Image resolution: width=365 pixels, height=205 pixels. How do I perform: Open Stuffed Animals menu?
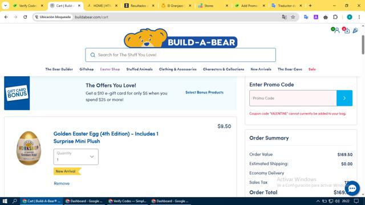tap(139, 69)
